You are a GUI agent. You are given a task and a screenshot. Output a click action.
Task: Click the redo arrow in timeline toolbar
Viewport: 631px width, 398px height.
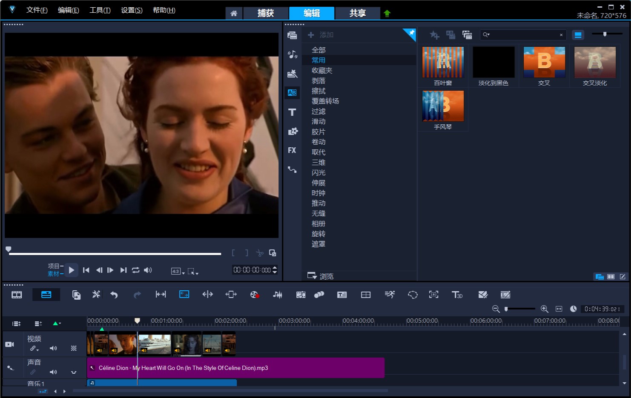pyautogui.click(x=137, y=295)
